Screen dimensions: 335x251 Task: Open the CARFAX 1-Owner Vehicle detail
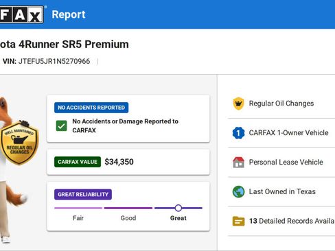pyautogui.click(x=281, y=133)
